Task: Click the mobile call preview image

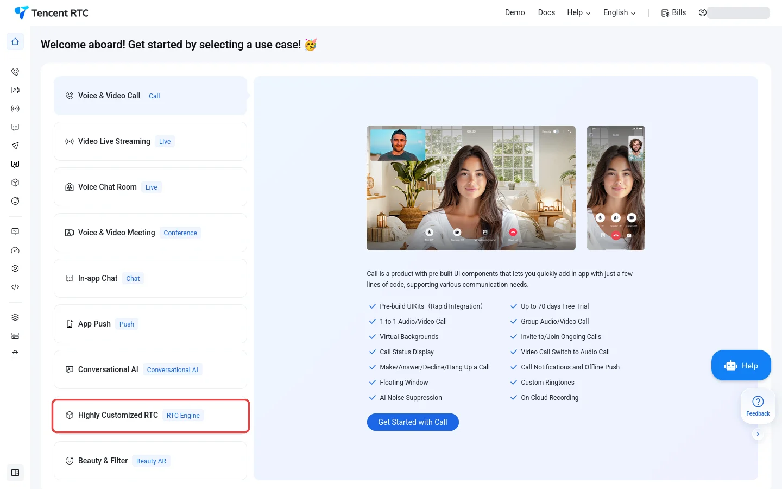Action: pos(616,188)
